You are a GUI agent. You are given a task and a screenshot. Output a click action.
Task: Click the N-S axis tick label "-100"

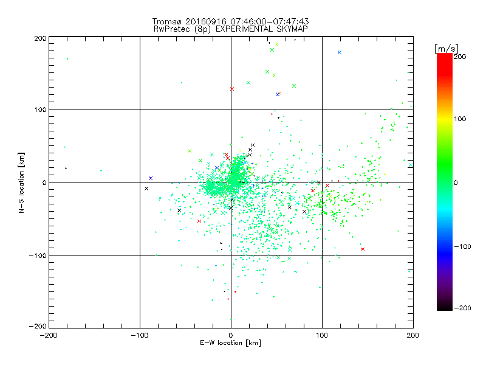tap(38, 255)
